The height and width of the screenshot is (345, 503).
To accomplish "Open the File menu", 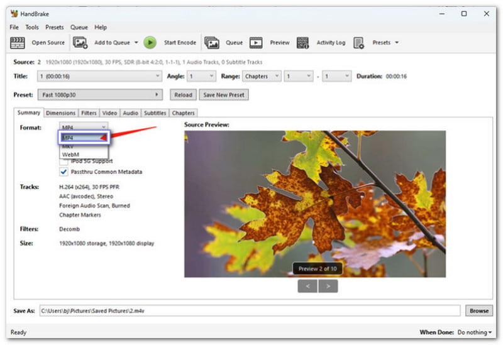I will (x=14, y=27).
